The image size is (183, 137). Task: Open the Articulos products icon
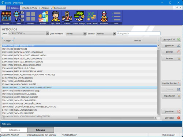click(x=43, y=18)
